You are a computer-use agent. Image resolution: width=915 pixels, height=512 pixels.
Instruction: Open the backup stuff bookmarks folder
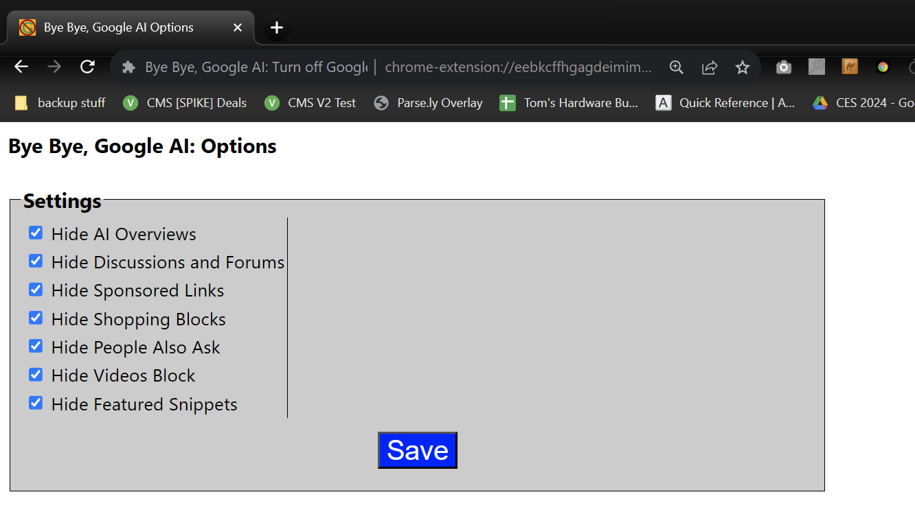[60, 103]
